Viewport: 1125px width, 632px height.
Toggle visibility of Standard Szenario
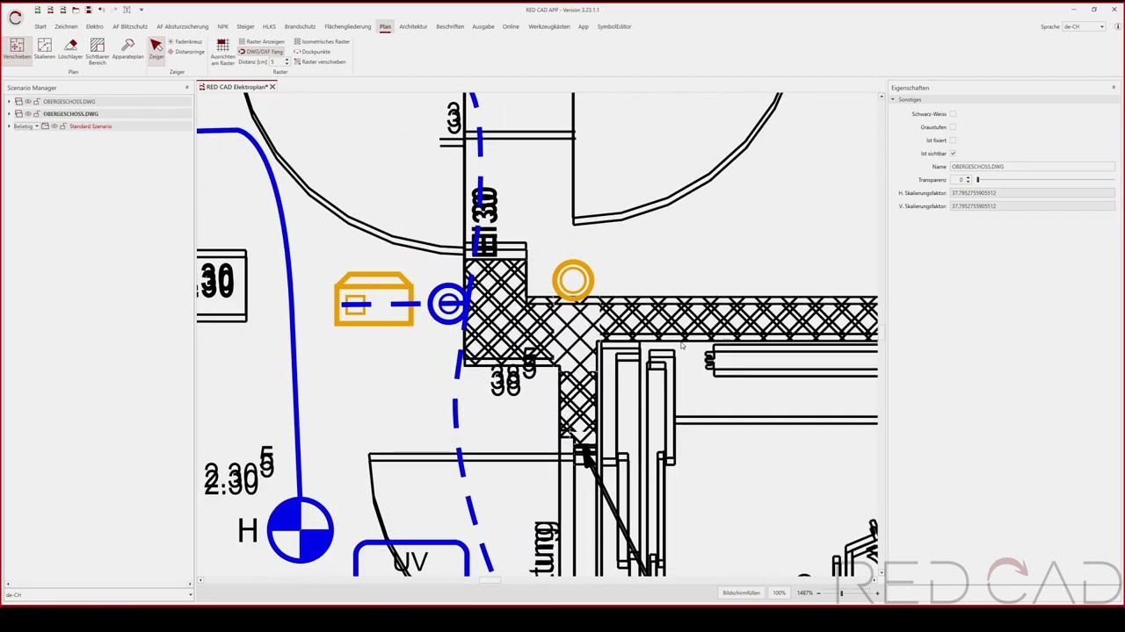tap(54, 126)
